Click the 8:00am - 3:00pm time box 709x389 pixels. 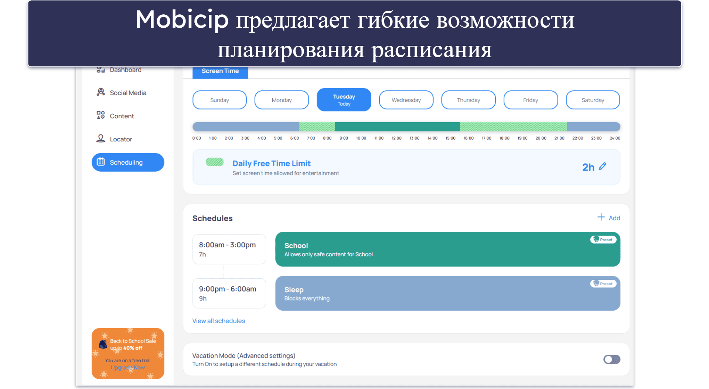click(229, 249)
